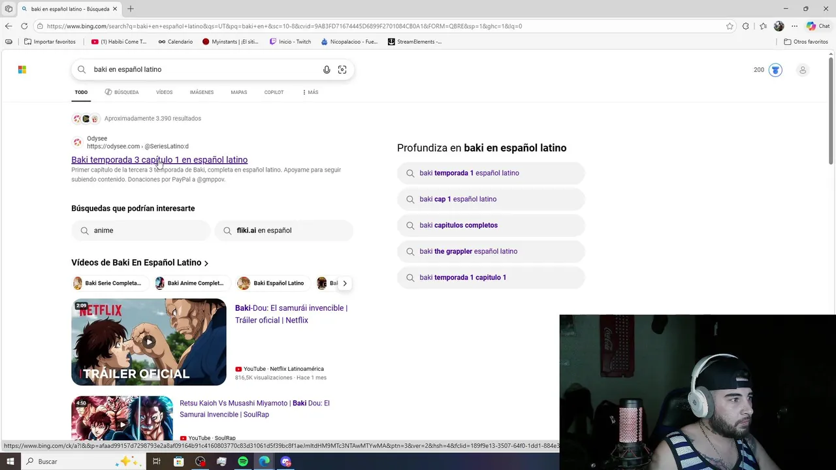Viewport: 836px width, 470px height.
Task: Advance video chips with right arrow
Action: point(345,283)
